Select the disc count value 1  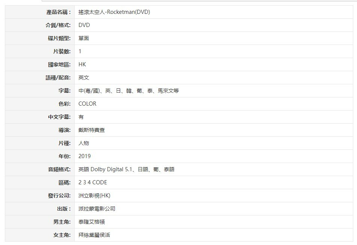click(x=80, y=51)
